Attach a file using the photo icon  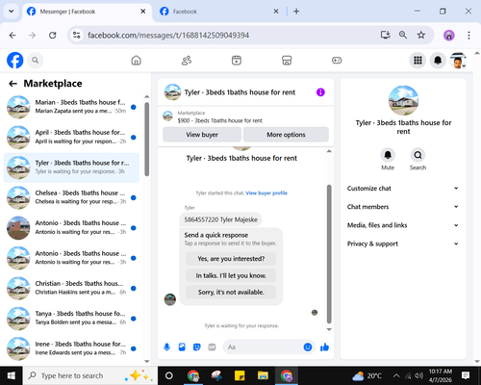click(x=182, y=347)
